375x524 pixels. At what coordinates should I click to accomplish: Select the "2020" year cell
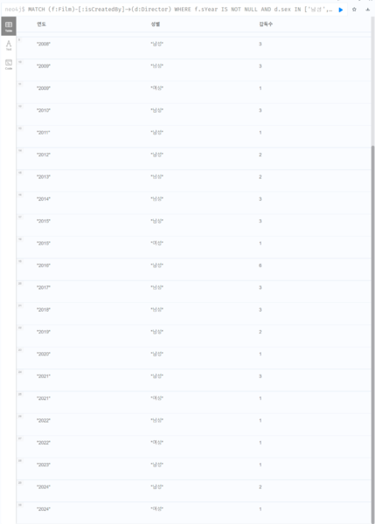(x=44, y=355)
